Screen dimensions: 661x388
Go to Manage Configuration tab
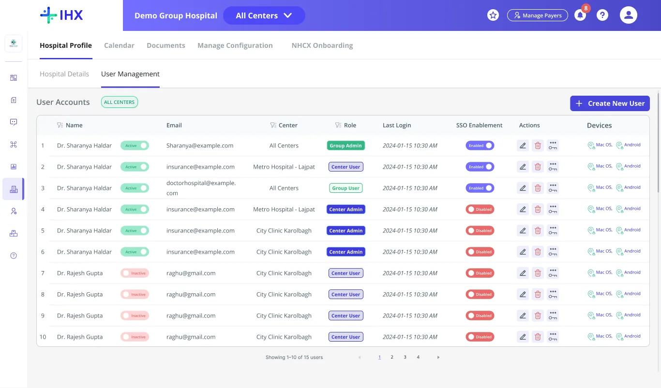(235, 45)
